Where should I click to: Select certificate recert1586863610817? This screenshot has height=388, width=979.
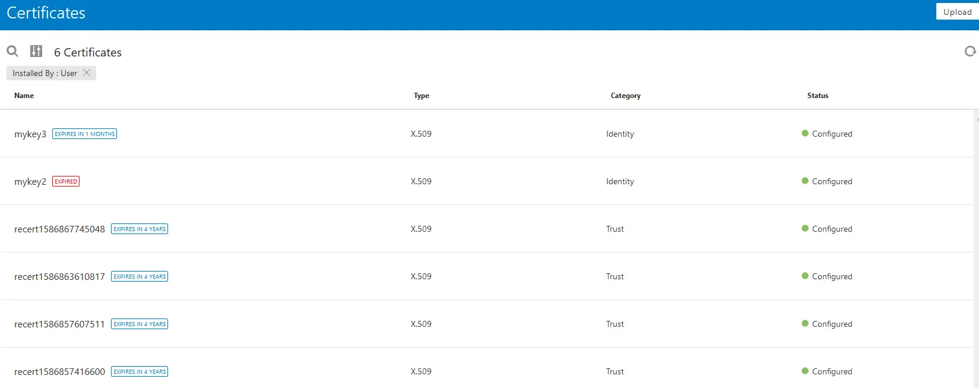click(59, 277)
